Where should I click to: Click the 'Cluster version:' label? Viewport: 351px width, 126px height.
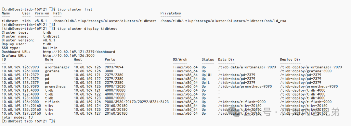point(18,40)
